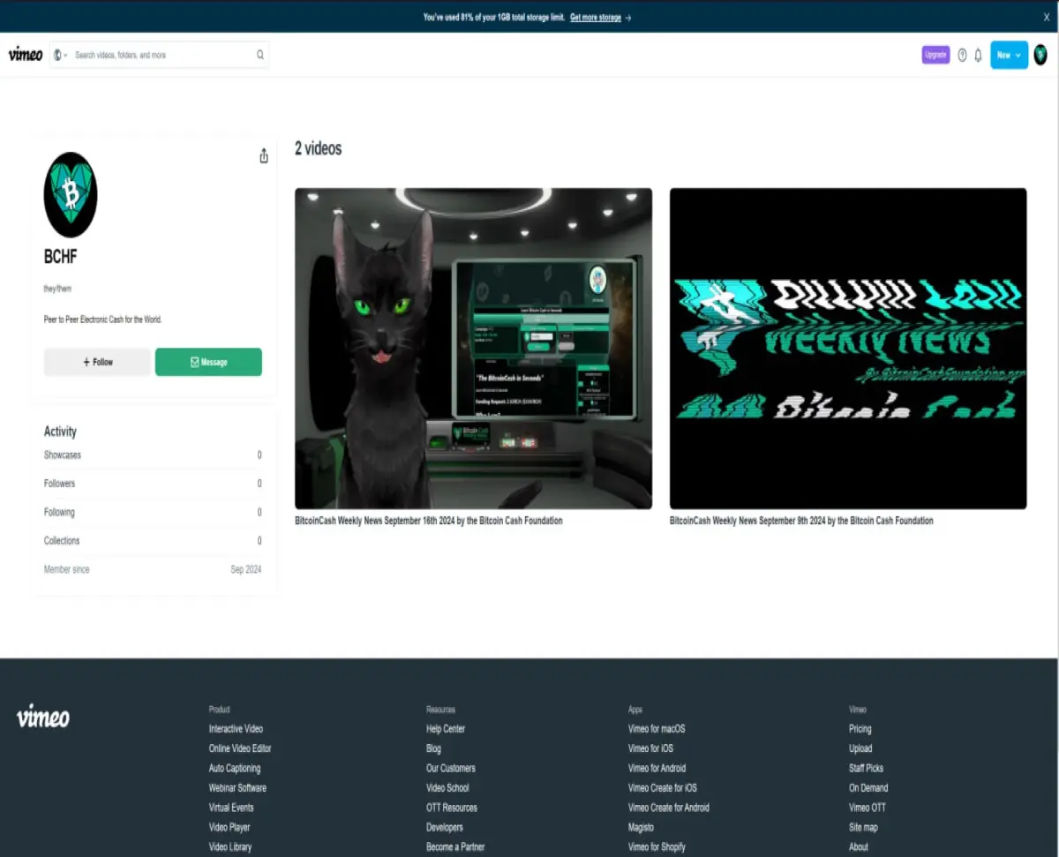Click the Follow button
Screen dimensions: 1059x857
pos(97,362)
